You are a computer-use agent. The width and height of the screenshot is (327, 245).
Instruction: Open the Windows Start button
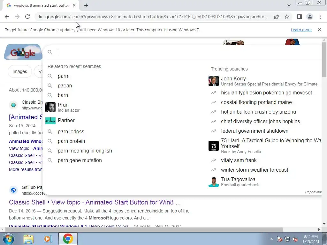[8, 239]
